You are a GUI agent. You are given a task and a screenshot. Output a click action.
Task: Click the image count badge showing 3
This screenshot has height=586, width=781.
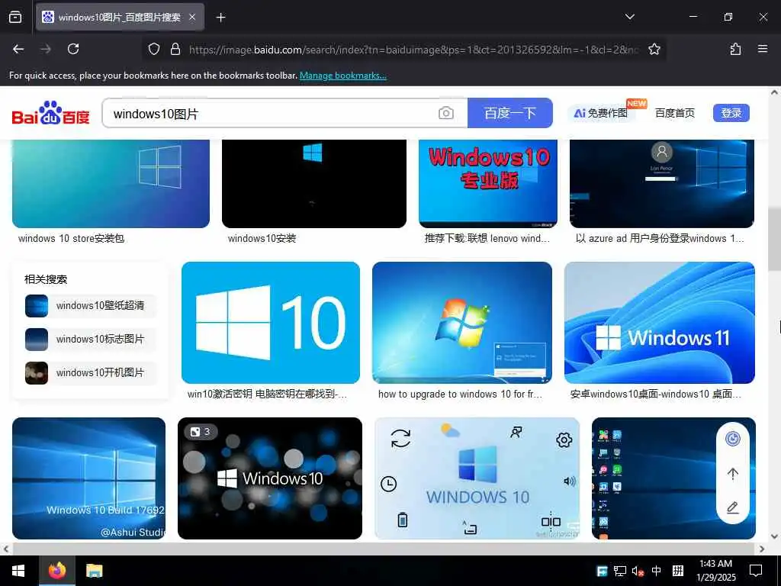point(201,432)
